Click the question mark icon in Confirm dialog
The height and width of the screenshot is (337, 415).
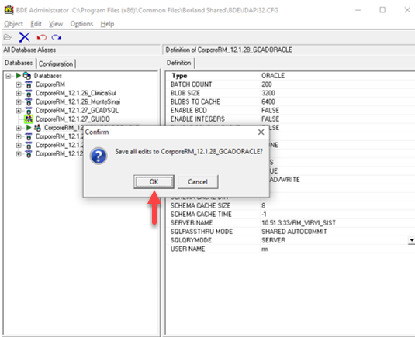pos(99,156)
